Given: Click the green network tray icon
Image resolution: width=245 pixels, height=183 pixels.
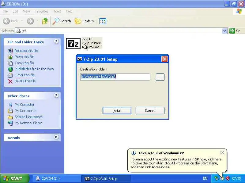Looking at the screenshot, I should [217, 178].
